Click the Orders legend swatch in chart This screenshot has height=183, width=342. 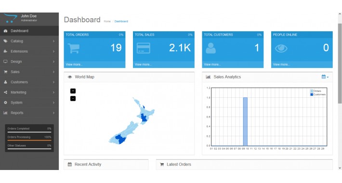(x=312, y=91)
